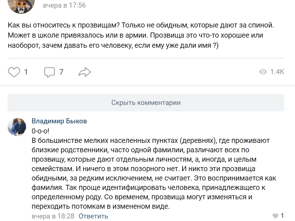This screenshot has height=221, width=295.
Task: Click the post's last line ending "дали имя ?)"
Action: pyautogui.click(x=113, y=47)
